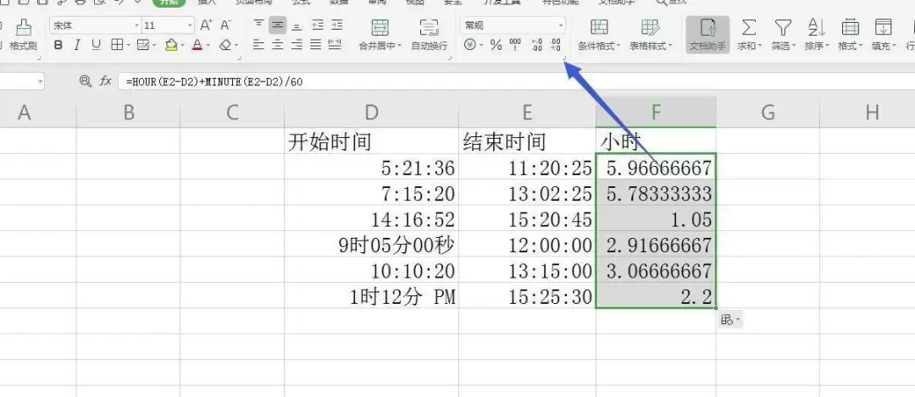This screenshot has height=397, width=915.
Task: Expand the 表格样式 dropdown arrow
Action: tap(670, 46)
